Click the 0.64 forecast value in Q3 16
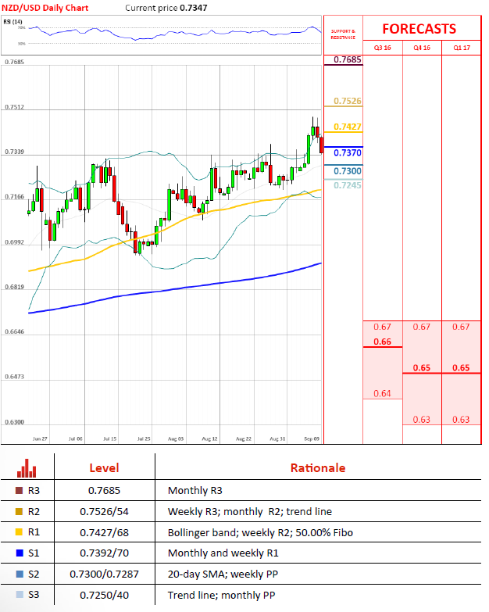The image size is (489, 612). tap(383, 393)
